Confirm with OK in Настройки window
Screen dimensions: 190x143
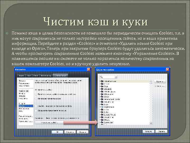coord(57,132)
